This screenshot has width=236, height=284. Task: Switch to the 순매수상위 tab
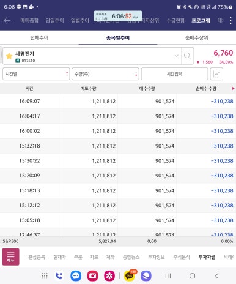tap(196, 37)
